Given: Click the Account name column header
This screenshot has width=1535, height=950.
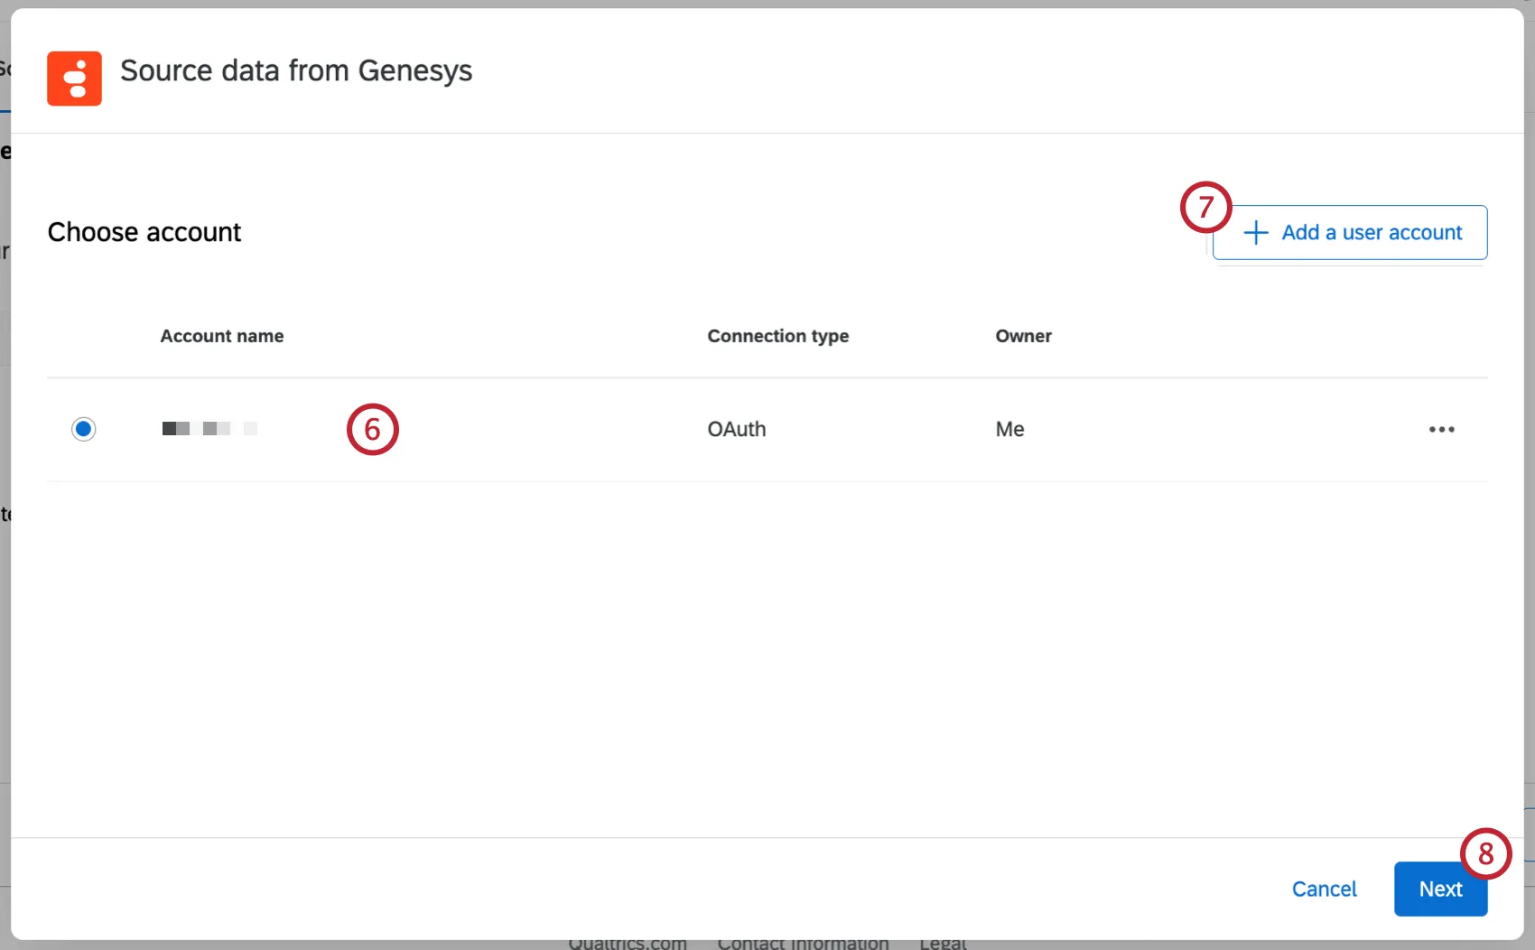Looking at the screenshot, I should pos(221,335).
